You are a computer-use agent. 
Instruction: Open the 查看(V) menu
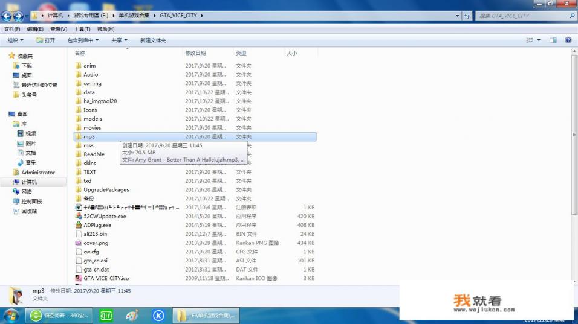[59, 29]
